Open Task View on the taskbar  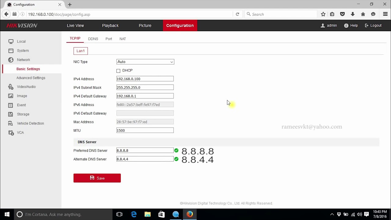click(x=119, y=215)
